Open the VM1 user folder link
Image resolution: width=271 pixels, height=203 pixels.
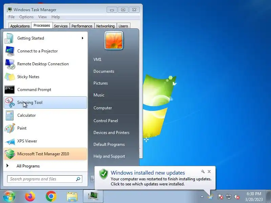[97, 60]
